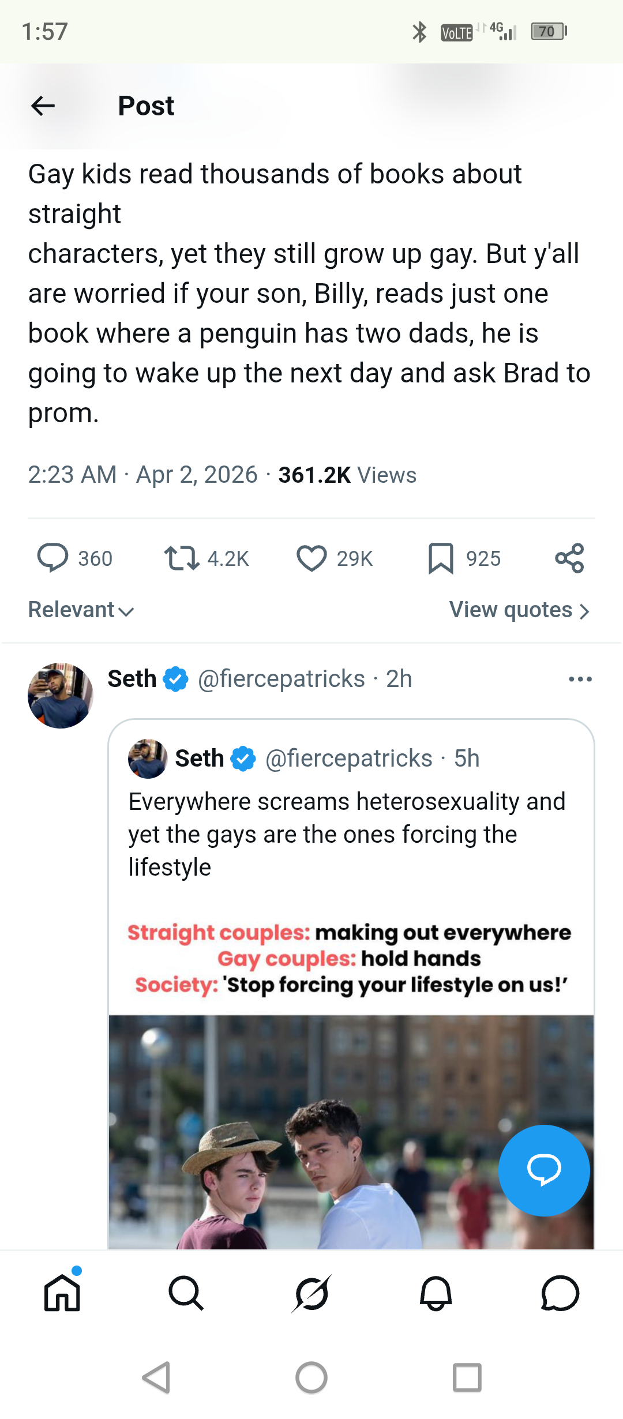Open the Search tab
623x1419 pixels.
pyautogui.click(x=186, y=1293)
